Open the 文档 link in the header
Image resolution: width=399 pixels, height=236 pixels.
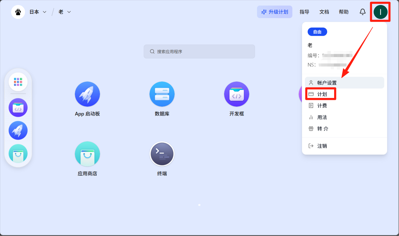click(324, 12)
